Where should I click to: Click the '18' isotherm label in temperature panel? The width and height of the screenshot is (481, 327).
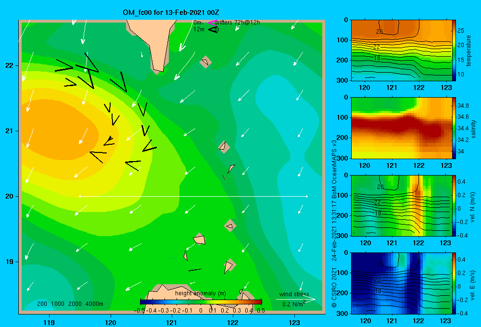tap(377, 58)
